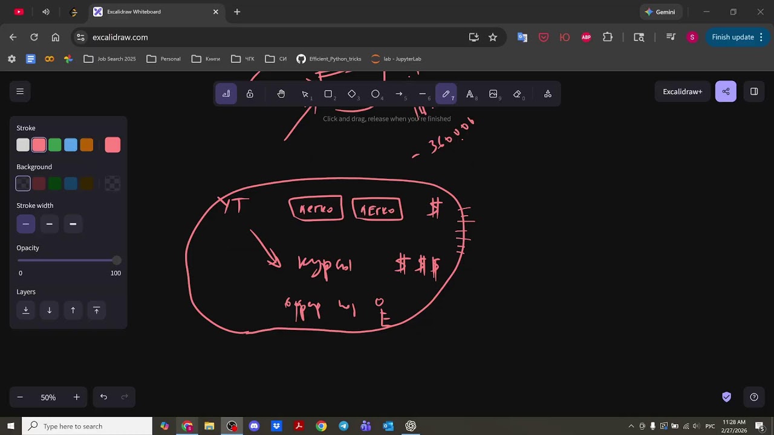This screenshot has height=435, width=774.
Task: Bookmark this page with star icon
Action: 493,37
